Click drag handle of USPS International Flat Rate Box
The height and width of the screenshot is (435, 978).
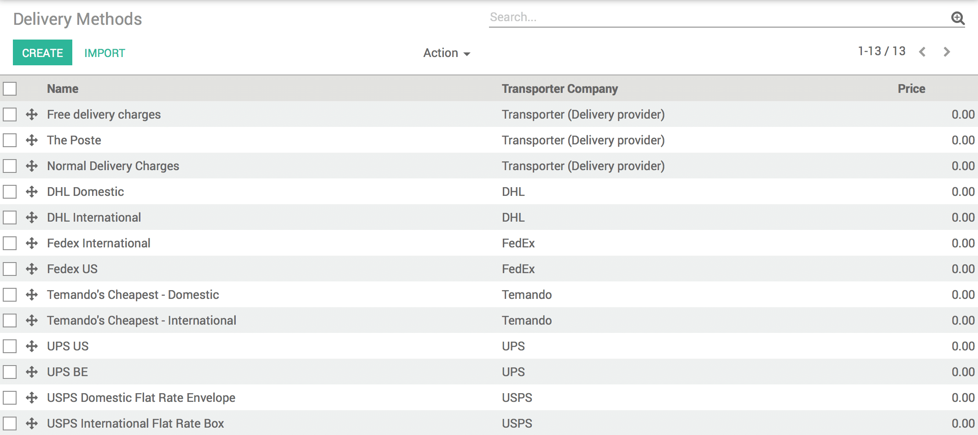(x=32, y=424)
